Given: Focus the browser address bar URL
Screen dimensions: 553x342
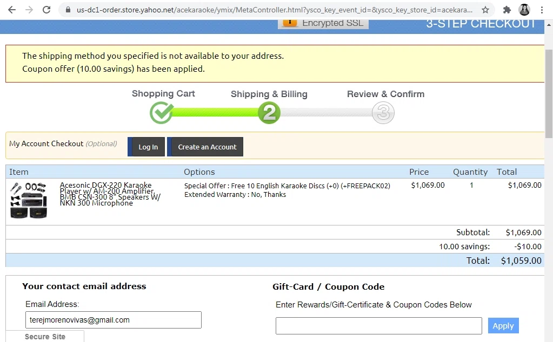Looking at the screenshot, I should click(x=275, y=10).
